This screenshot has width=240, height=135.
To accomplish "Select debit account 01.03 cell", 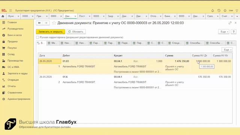I will click(66, 61).
